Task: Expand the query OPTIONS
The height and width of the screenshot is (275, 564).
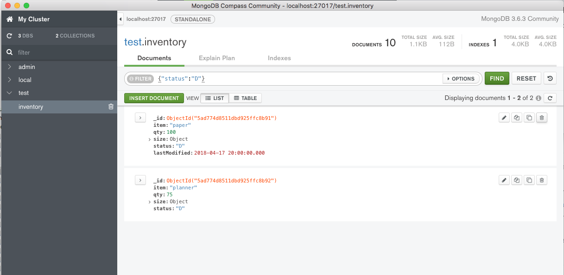Action: [x=461, y=79]
